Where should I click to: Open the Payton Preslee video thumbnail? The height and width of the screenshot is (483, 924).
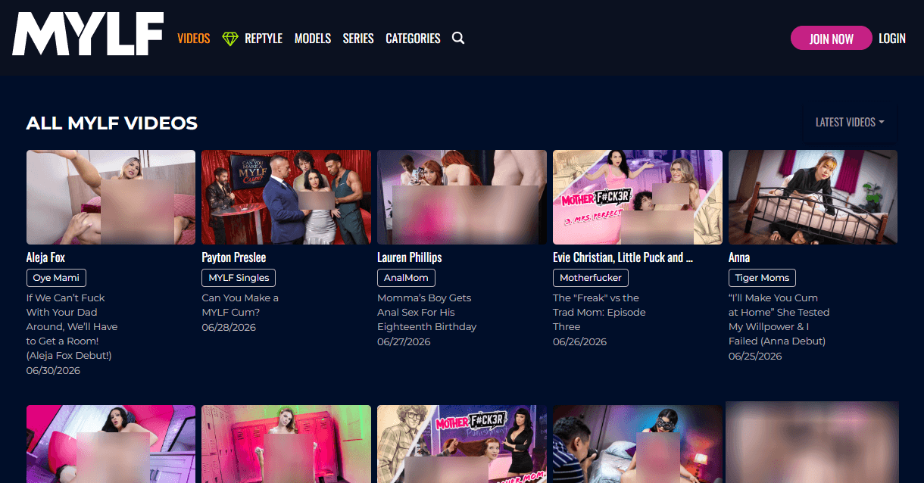[x=286, y=197]
